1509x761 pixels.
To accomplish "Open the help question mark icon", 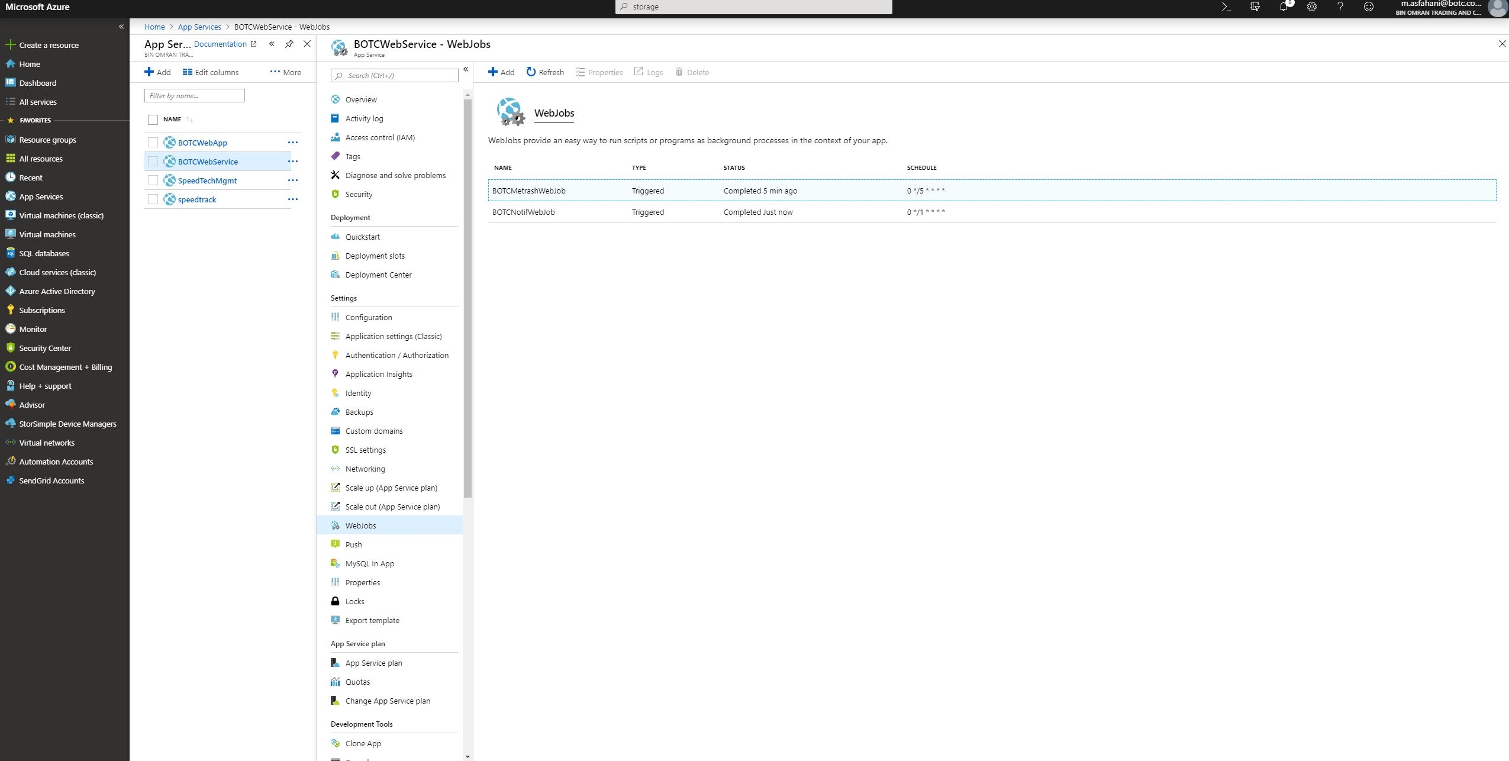I will 1340,7.
